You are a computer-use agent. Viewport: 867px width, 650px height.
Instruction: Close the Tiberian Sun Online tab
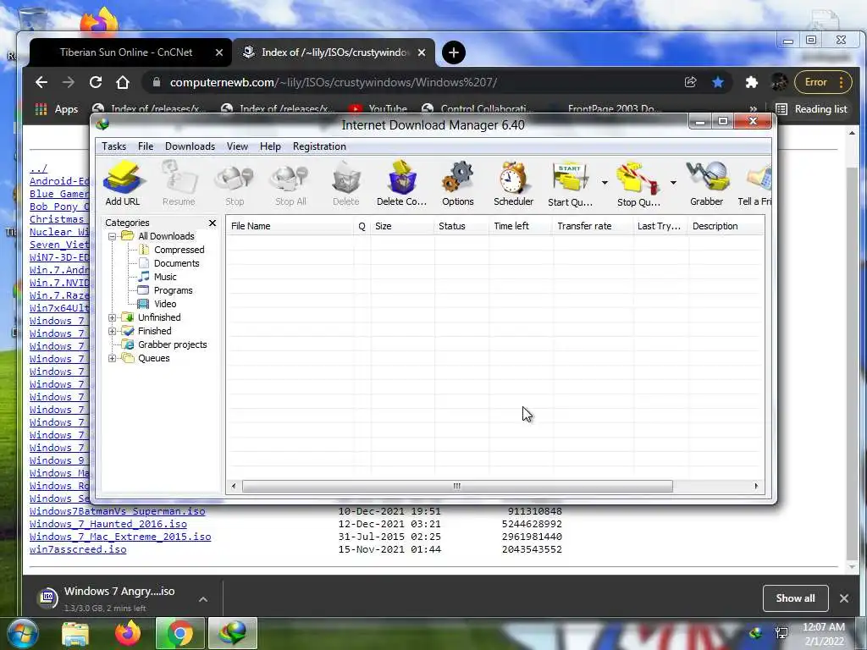tap(219, 52)
